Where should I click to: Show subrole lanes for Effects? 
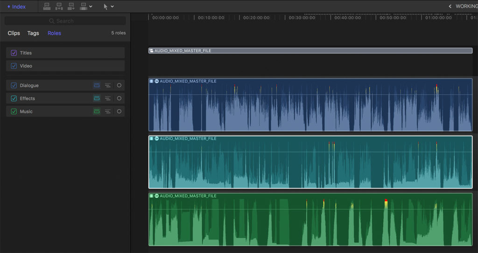pos(108,98)
